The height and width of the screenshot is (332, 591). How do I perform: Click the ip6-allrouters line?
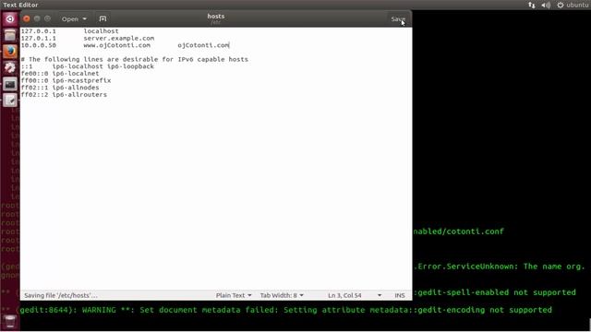click(64, 94)
